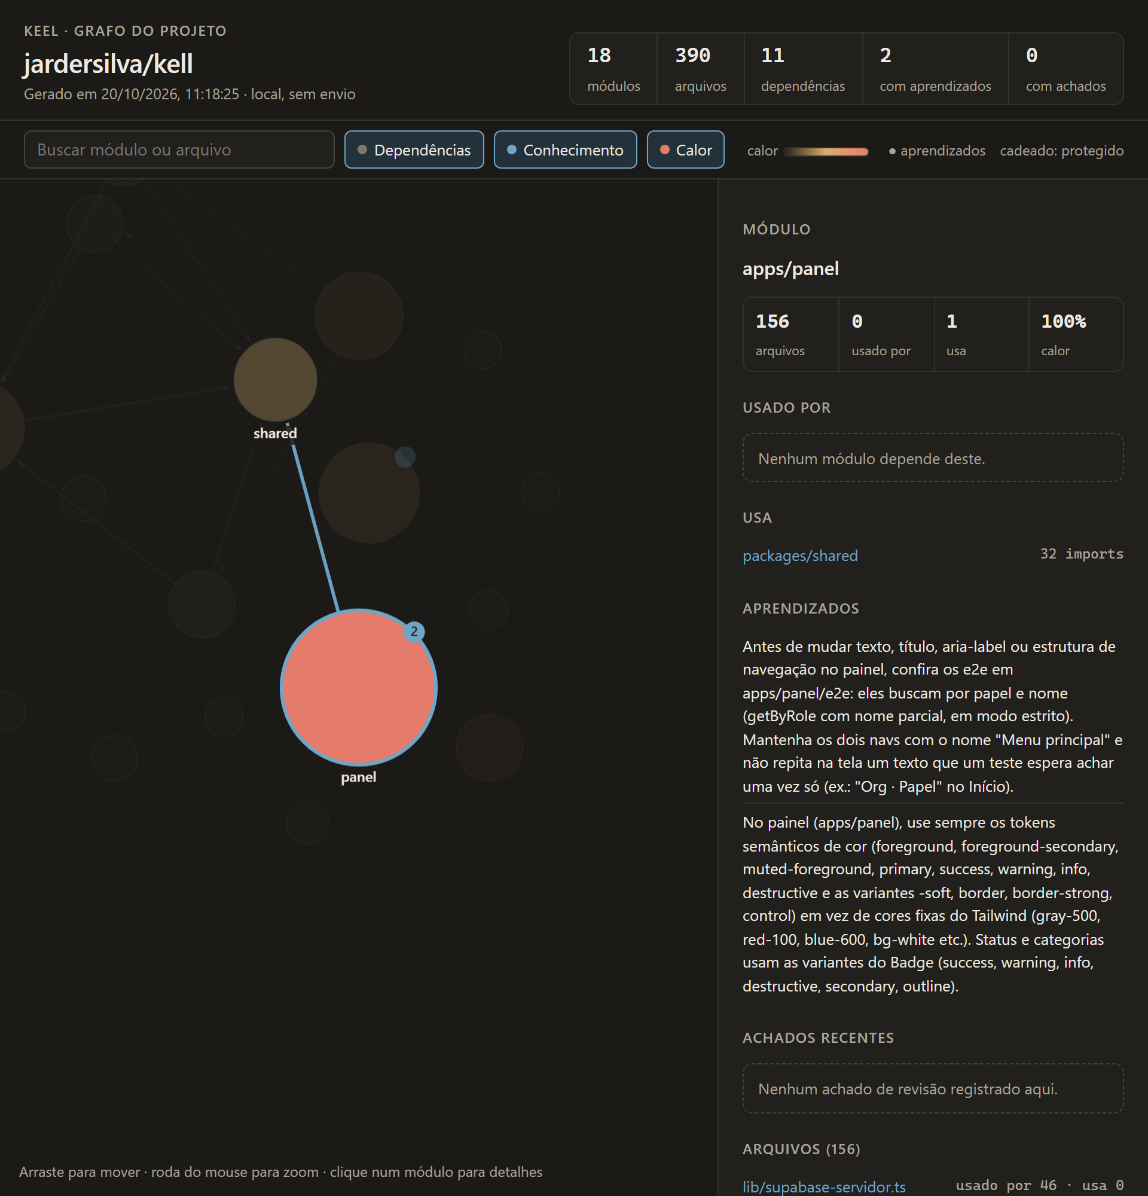The image size is (1148, 1196).
Task: Click the aprendizados legend item
Action: tap(937, 151)
